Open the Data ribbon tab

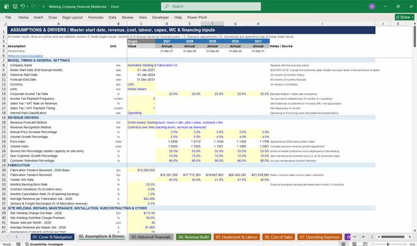pyautogui.click(x=112, y=17)
